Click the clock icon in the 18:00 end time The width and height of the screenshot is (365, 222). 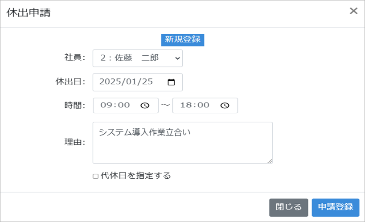click(x=225, y=106)
